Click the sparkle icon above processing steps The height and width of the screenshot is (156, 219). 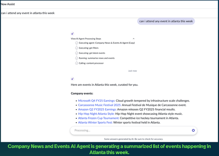(x=73, y=34)
